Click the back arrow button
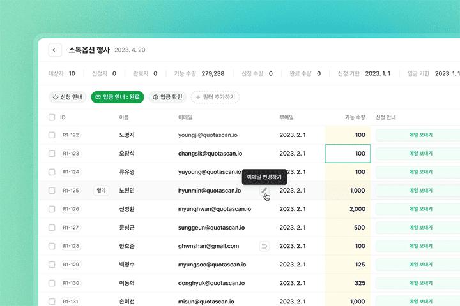Image resolution: width=460 pixels, height=306 pixels. coord(56,50)
